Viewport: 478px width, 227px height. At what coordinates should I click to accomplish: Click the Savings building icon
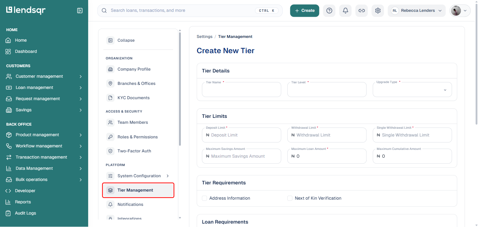(9, 110)
